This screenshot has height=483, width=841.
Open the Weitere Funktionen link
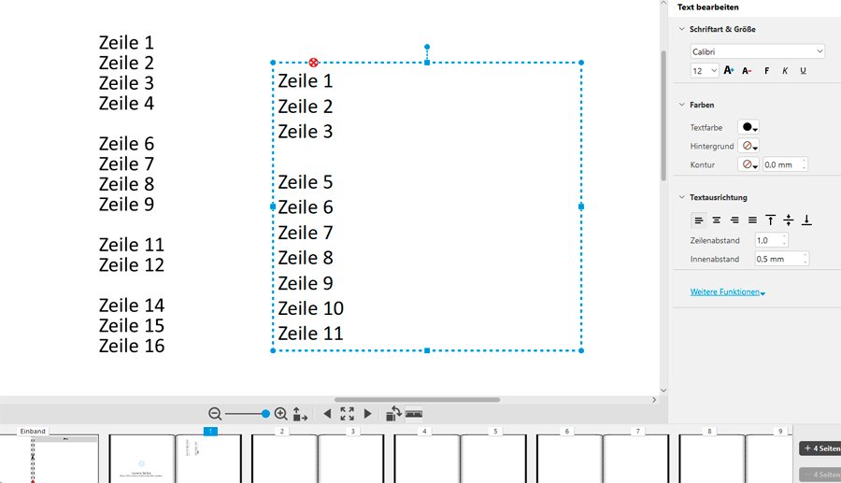coord(727,292)
